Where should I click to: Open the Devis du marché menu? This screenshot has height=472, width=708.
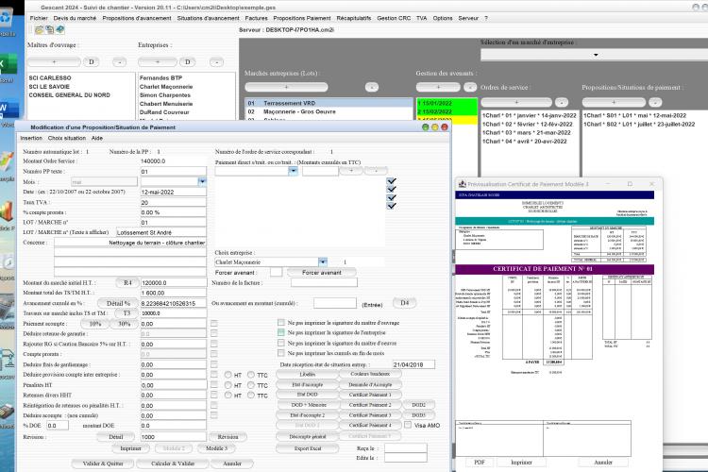click(75, 18)
